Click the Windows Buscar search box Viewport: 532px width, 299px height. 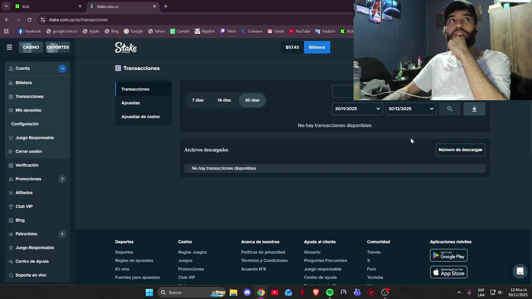[x=192, y=292]
